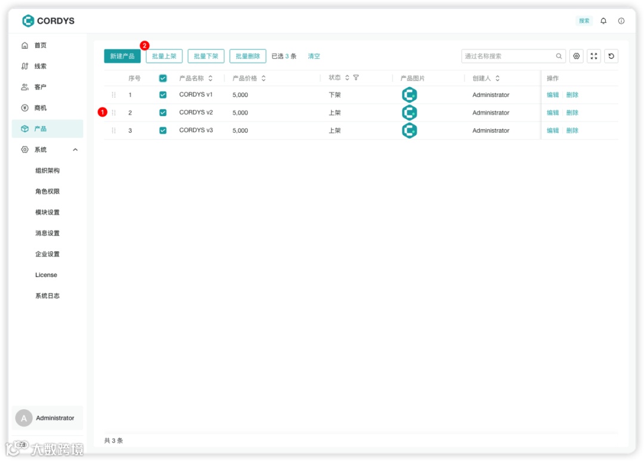Click the 客户 customers icon
Image resolution: width=644 pixels, height=461 pixels.
click(24, 87)
